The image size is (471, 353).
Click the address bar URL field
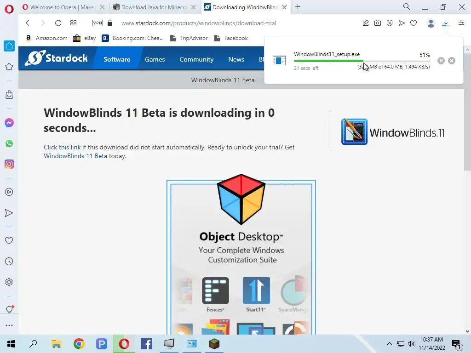[198, 23]
